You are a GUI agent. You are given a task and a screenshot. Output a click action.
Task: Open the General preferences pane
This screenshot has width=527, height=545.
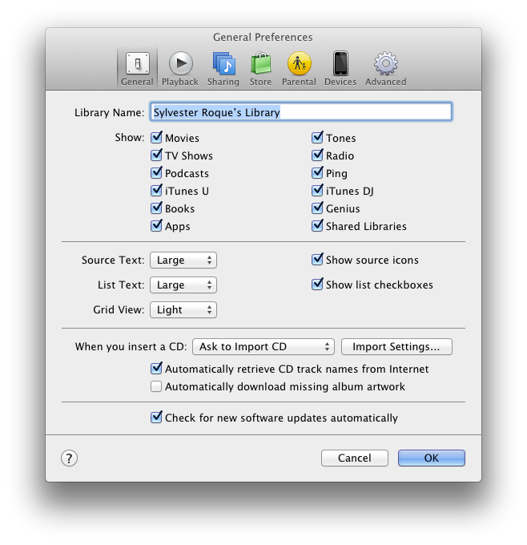[x=137, y=68]
